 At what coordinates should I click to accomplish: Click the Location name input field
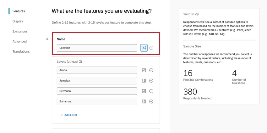[x=97, y=48]
